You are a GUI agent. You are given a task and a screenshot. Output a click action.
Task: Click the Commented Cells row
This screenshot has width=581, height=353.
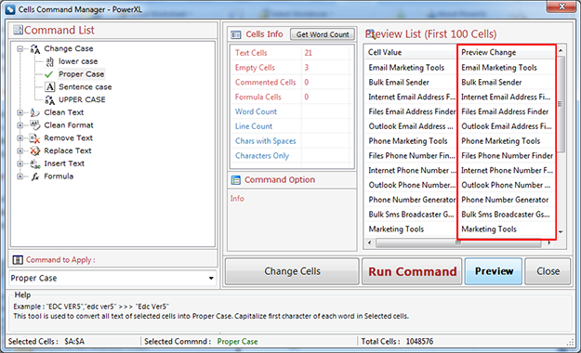[x=291, y=83]
